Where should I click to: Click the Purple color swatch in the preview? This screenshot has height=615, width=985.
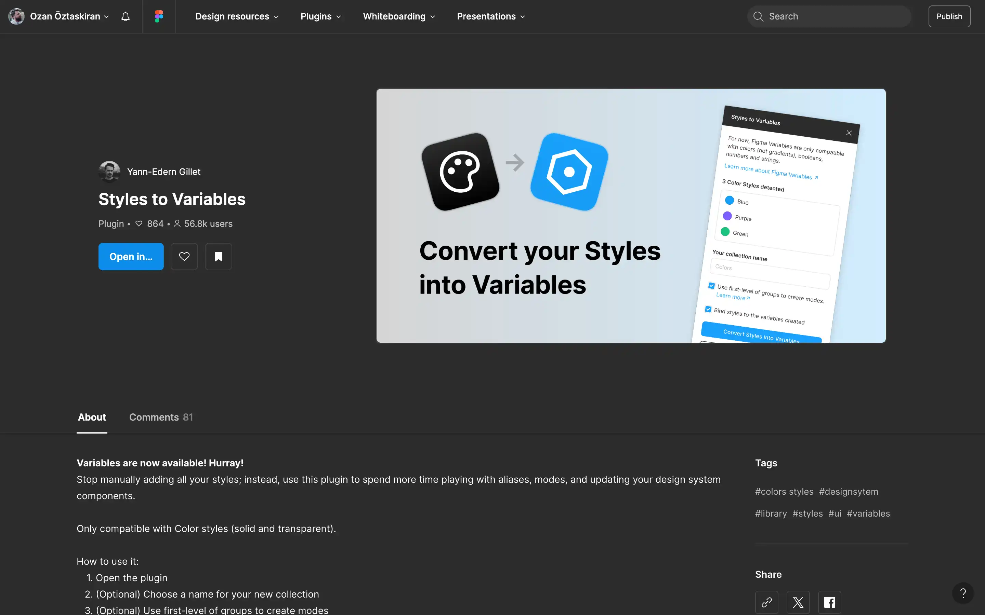click(727, 216)
